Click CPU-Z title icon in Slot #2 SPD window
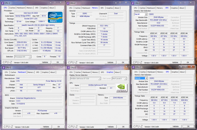The image size is (197, 130). (133, 67)
